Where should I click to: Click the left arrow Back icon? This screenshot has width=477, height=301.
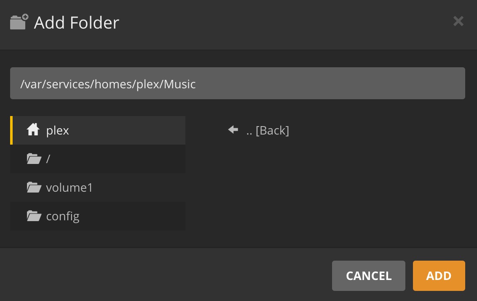(x=233, y=130)
